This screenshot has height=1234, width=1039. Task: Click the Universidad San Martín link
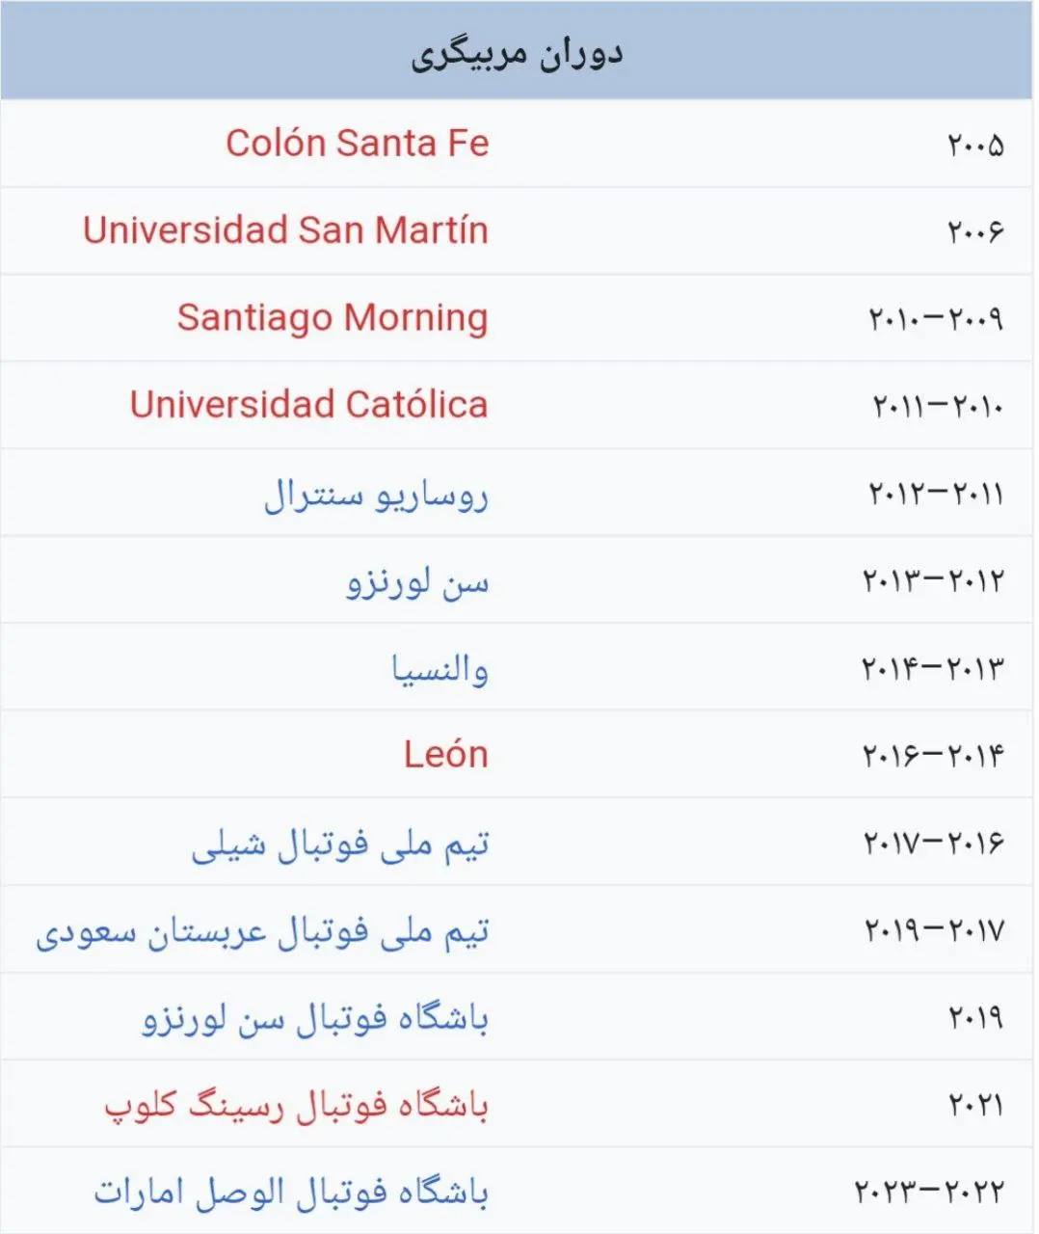pyautogui.click(x=285, y=230)
